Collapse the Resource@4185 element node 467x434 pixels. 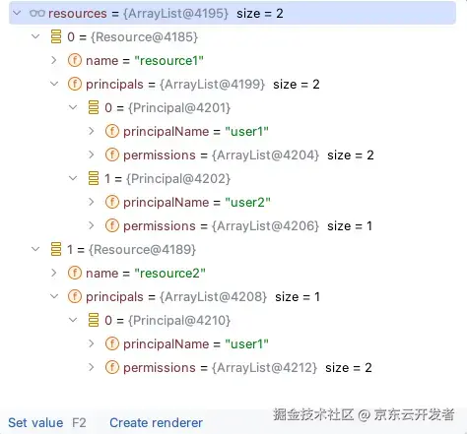(x=35, y=36)
